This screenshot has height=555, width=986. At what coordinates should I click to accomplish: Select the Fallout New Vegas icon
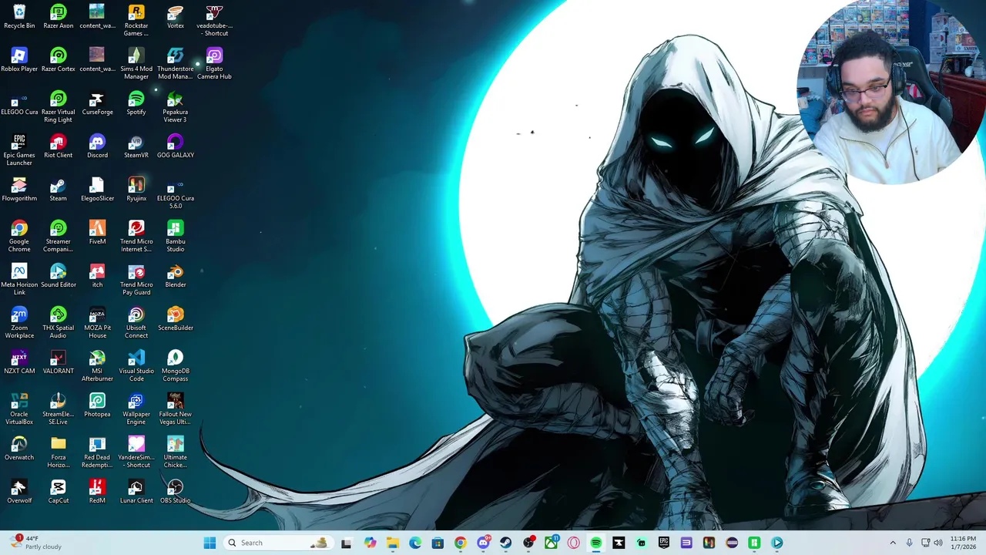[x=176, y=409]
